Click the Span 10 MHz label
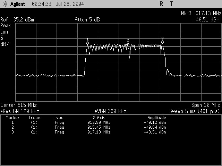This screenshot has width=222, height=166. coord(206,105)
